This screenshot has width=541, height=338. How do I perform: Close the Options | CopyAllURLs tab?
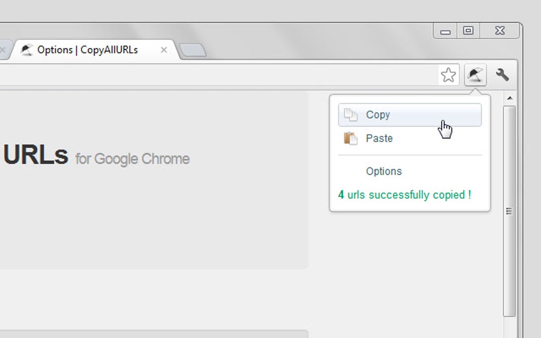pyautogui.click(x=164, y=50)
